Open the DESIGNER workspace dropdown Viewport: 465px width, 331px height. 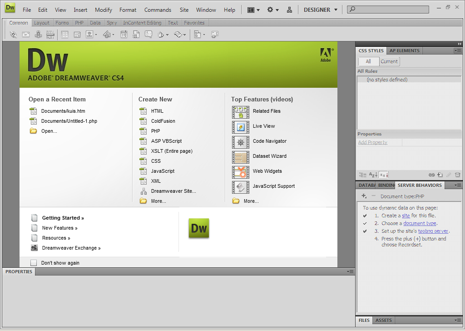321,10
